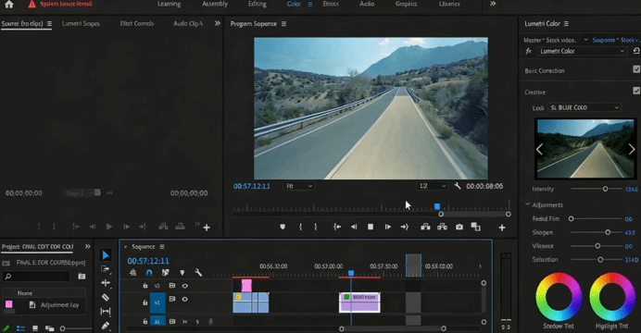Toggle V2 sync lock
641x333 pixels.
[172, 286]
